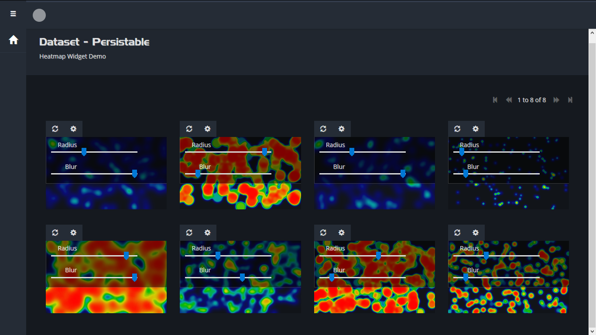Click Blur slider handle of fourth bottom-row heatmap

tap(466, 277)
